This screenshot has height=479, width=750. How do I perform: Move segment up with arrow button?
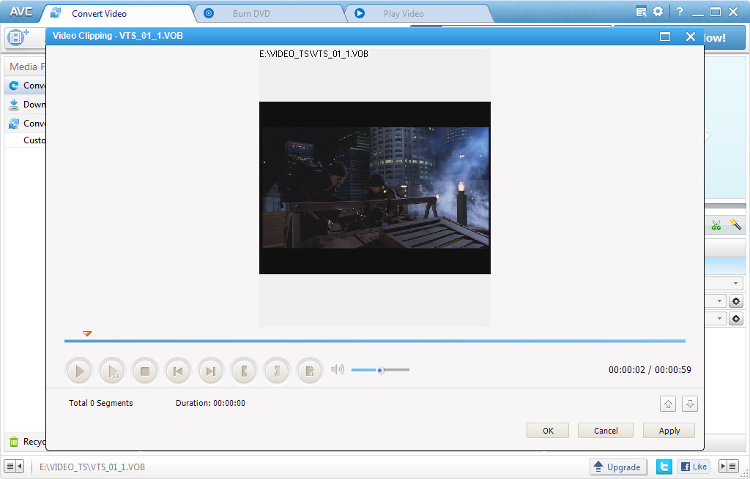pos(668,404)
